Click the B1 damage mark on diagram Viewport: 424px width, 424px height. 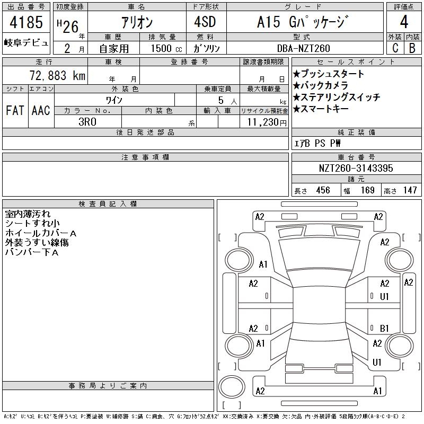click(384, 328)
